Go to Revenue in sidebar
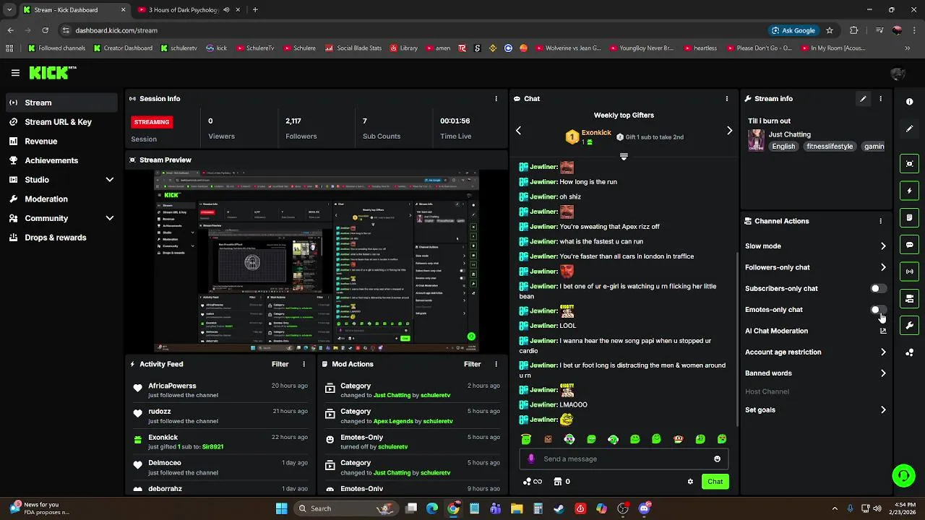 (x=61, y=142)
